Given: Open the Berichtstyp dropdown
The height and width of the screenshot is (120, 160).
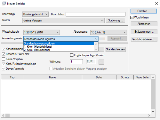Looking at the screenshot, I should (36, 14).
